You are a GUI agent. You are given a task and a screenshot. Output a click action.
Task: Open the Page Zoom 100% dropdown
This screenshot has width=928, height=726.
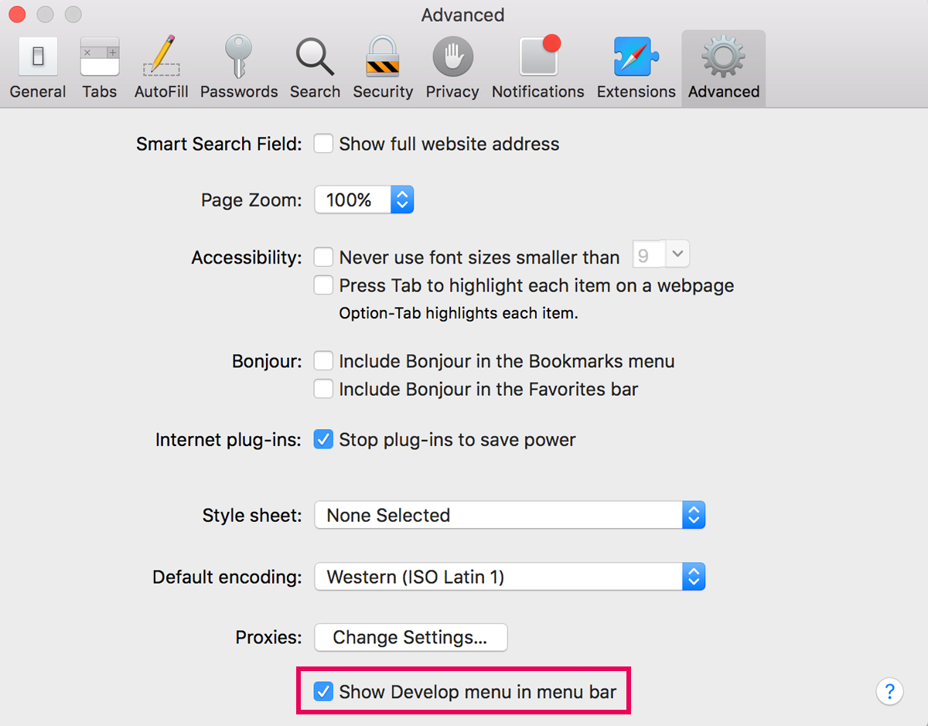click(364, 199)
